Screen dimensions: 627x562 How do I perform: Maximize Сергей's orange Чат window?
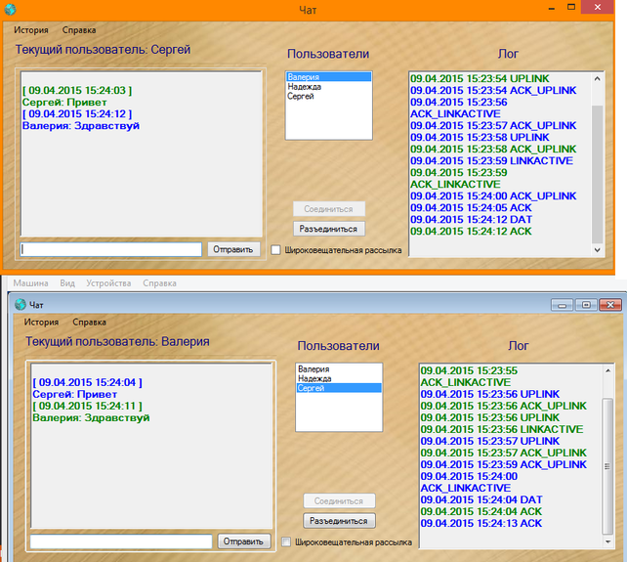571,7
